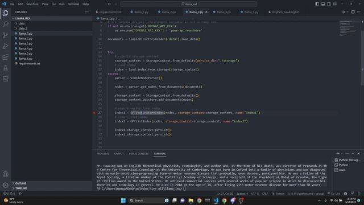Click the editor vertical scrollbar
This screenshot has height=205, width=364.
362,58
